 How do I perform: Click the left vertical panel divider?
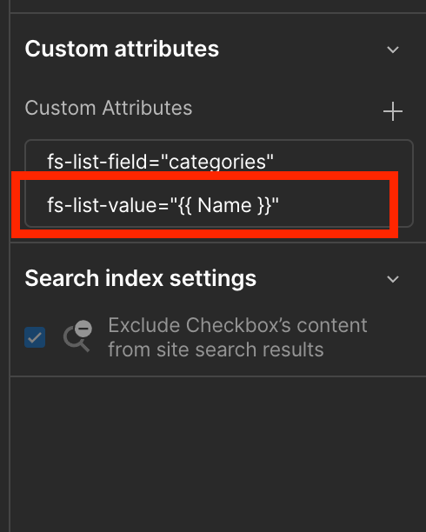(x=10, y=266)
